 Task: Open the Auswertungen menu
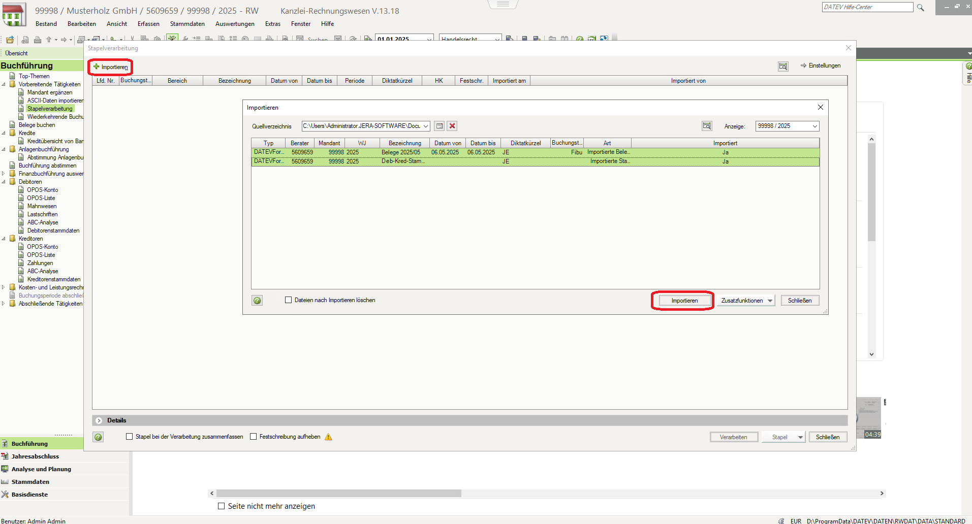pos(235,24)
